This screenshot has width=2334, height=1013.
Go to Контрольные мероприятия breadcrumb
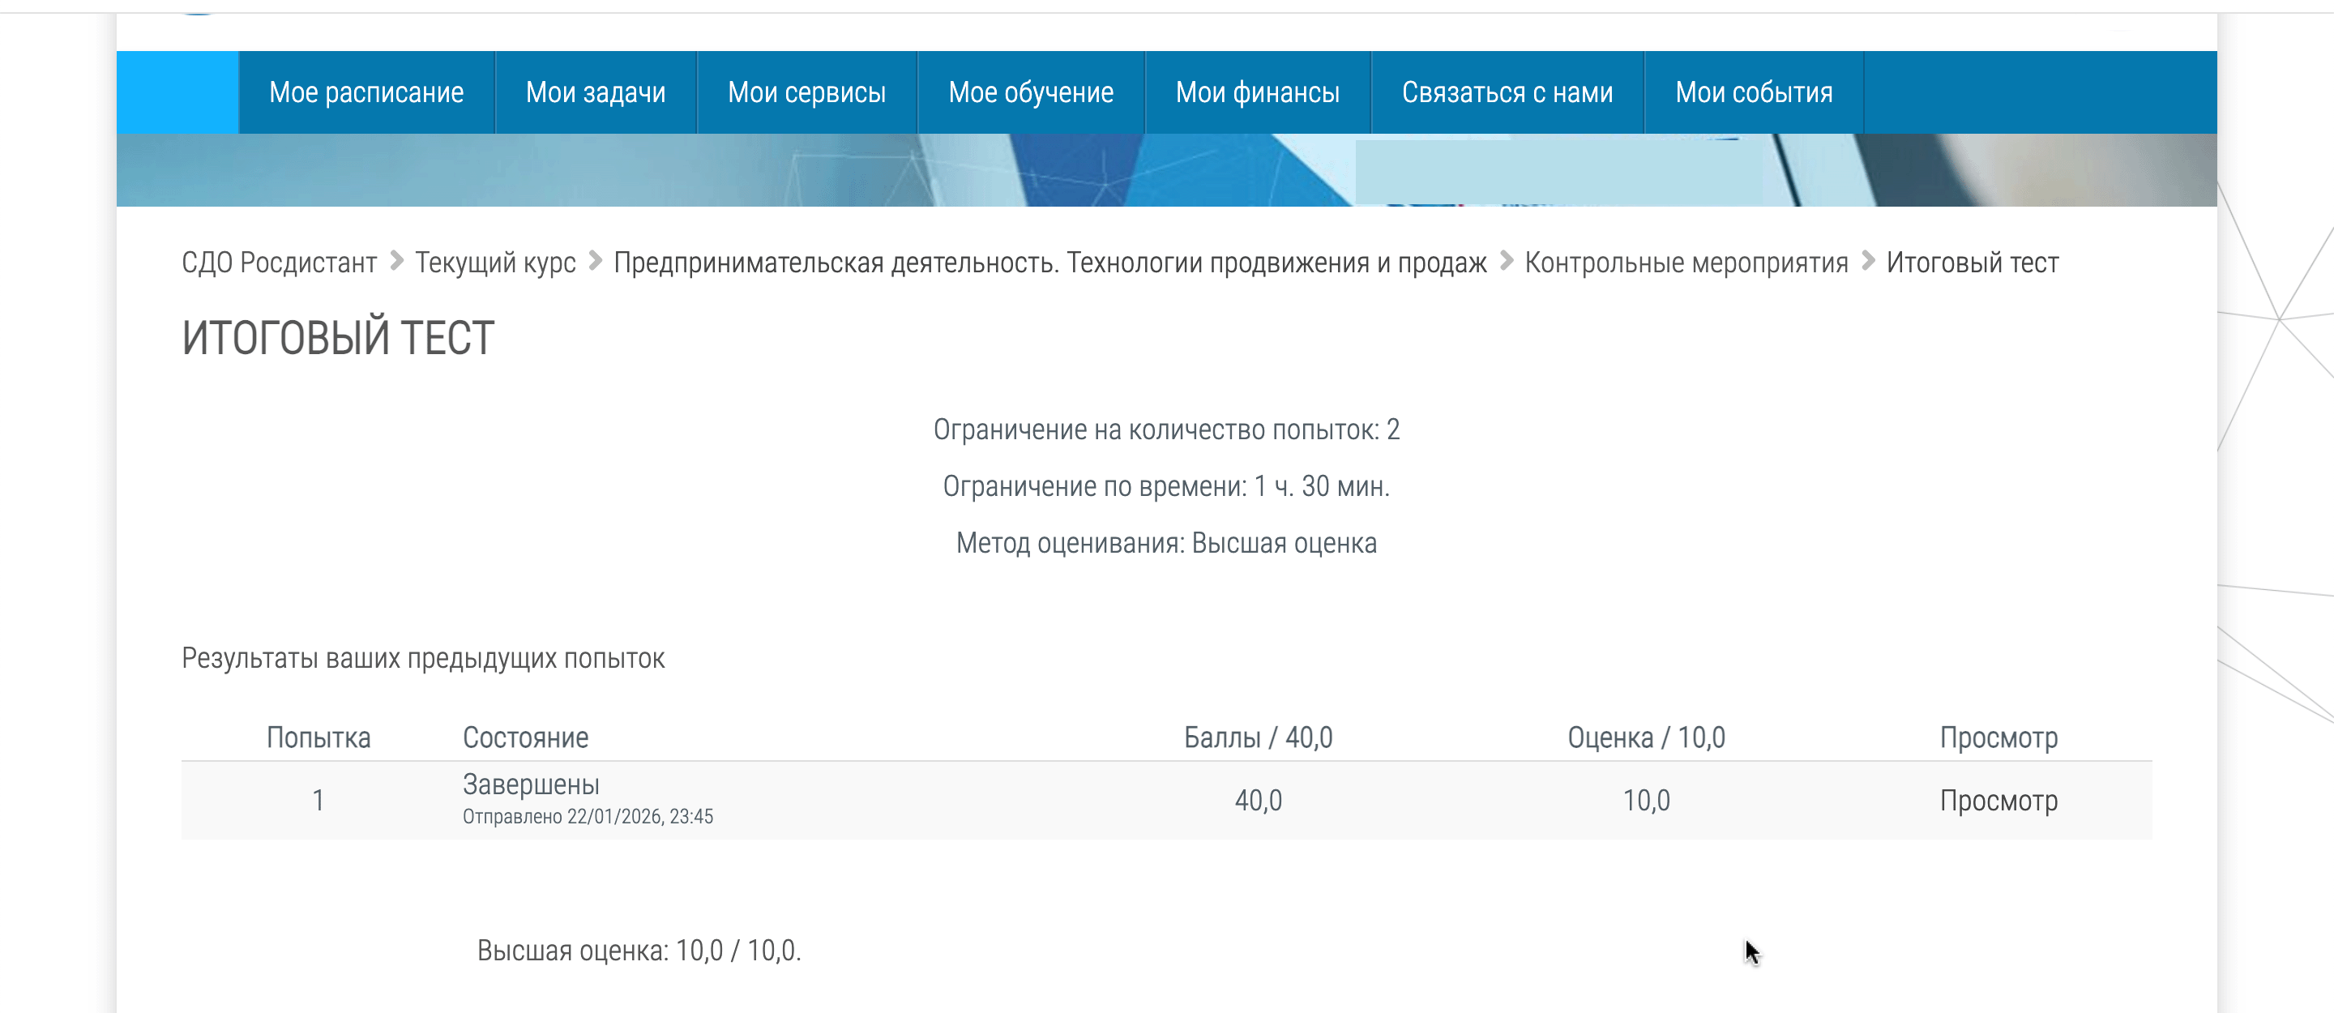point(1686,263)
